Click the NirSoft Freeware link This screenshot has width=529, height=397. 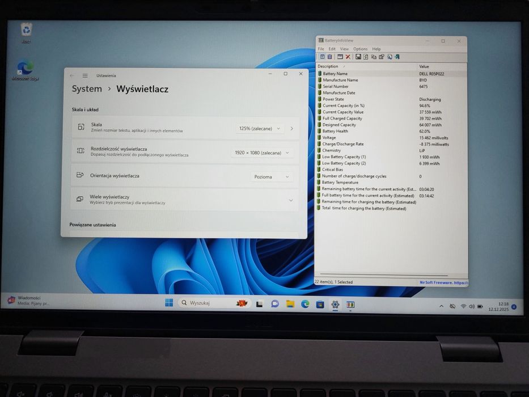click(443, 282)
